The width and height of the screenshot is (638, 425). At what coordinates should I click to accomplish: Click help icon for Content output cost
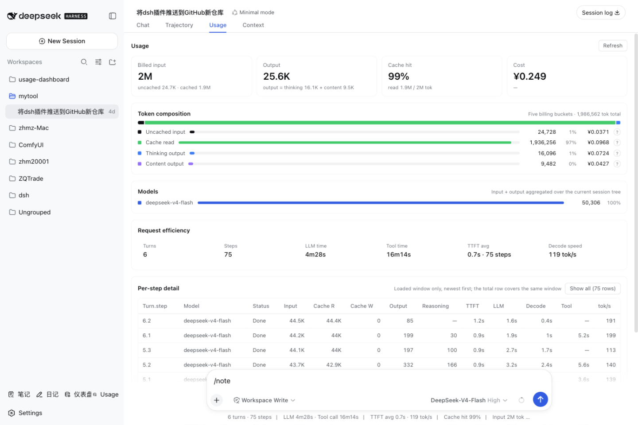pyautogui.click(x=617, y=164)
